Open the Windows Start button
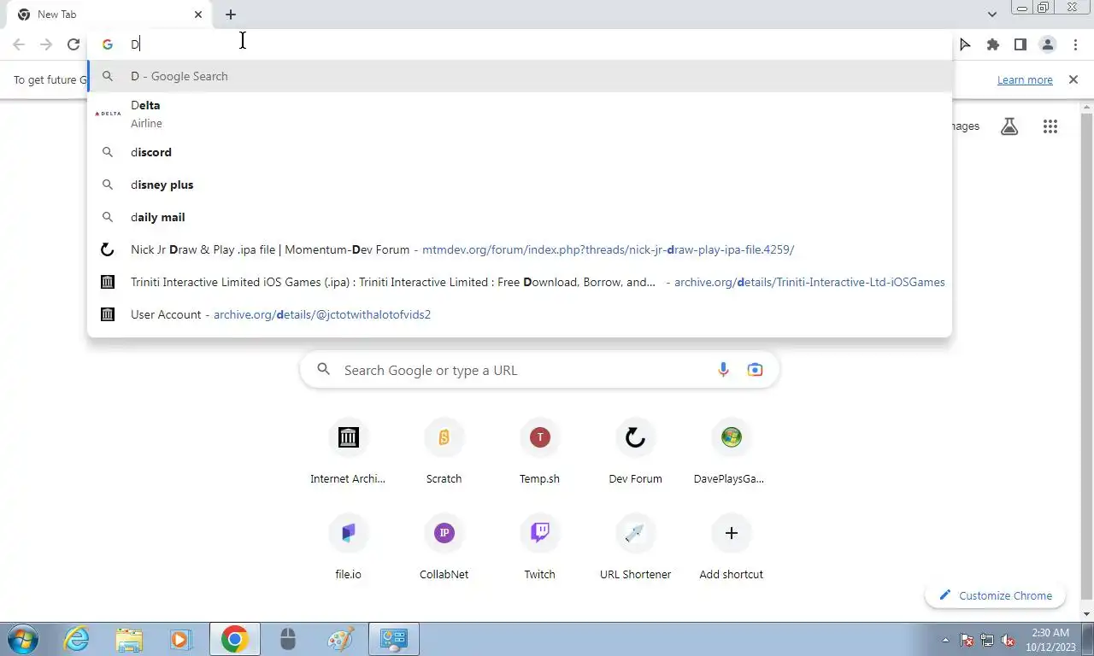The height and width of the screenshot is (656, 1094). 23,639
